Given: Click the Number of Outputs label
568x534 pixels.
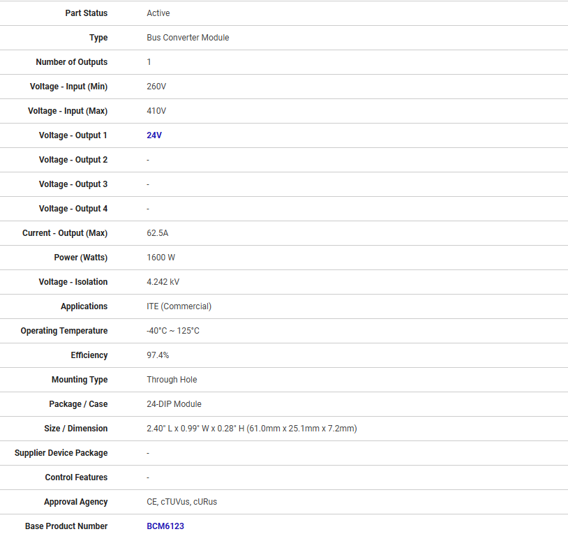Looking at the screenshot, I should tap(71, 62).
